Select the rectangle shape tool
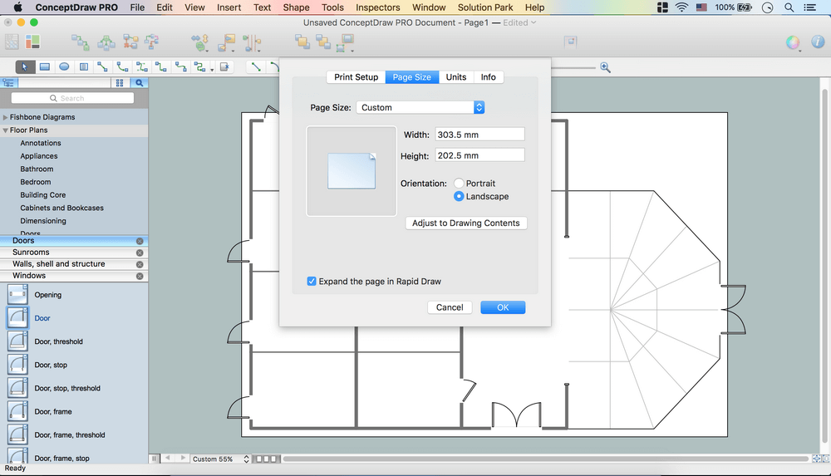 click(45, 67)
